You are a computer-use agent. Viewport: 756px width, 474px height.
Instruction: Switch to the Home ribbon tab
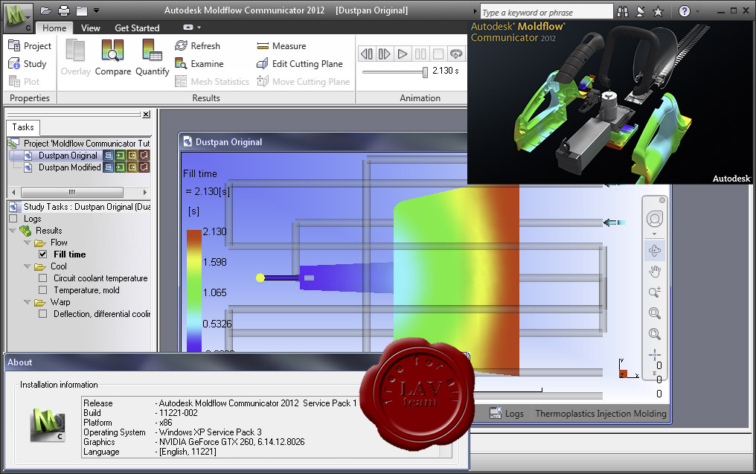click(x=54, y=28)
